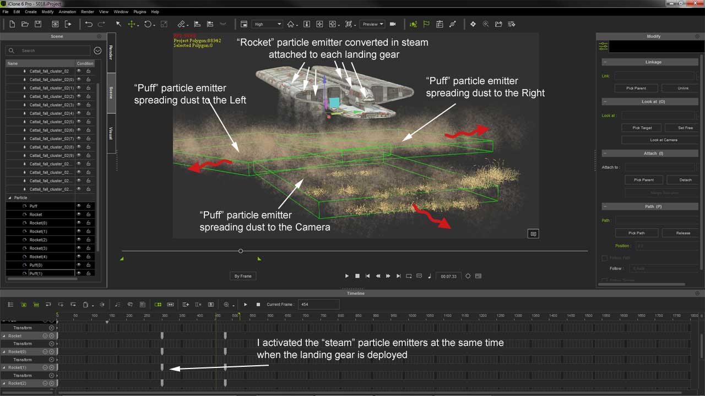The height and width of the screenshot is (396, 705).
Task: Click the camera record icon near Preview
Action: [393, 24]
